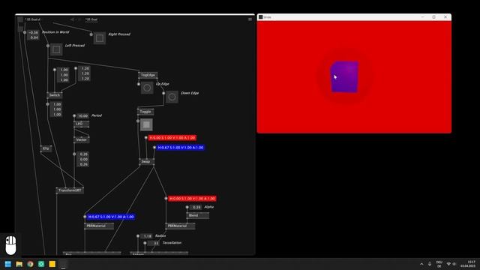Select the Blend node
Viewport: 480px width, 270px height.
pos(198,215)
